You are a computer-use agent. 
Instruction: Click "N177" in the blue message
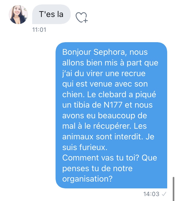113,105
